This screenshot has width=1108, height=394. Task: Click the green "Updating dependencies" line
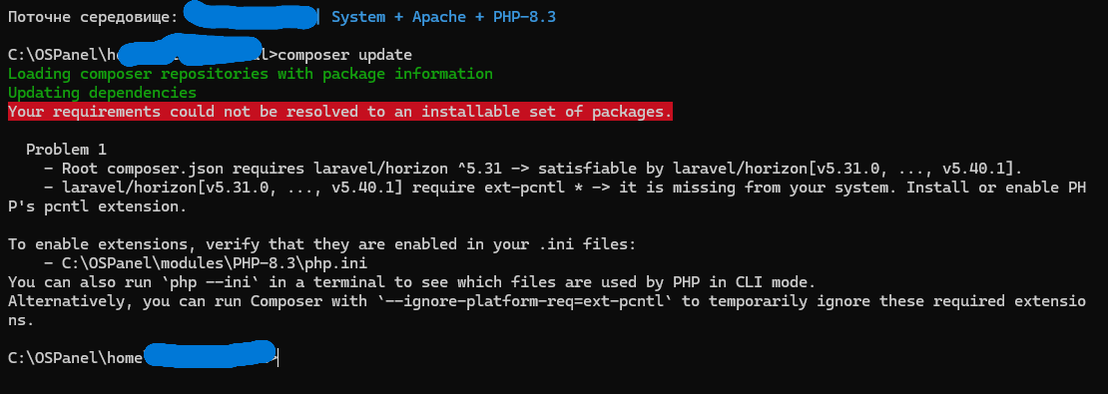click(x=102, y=93)
